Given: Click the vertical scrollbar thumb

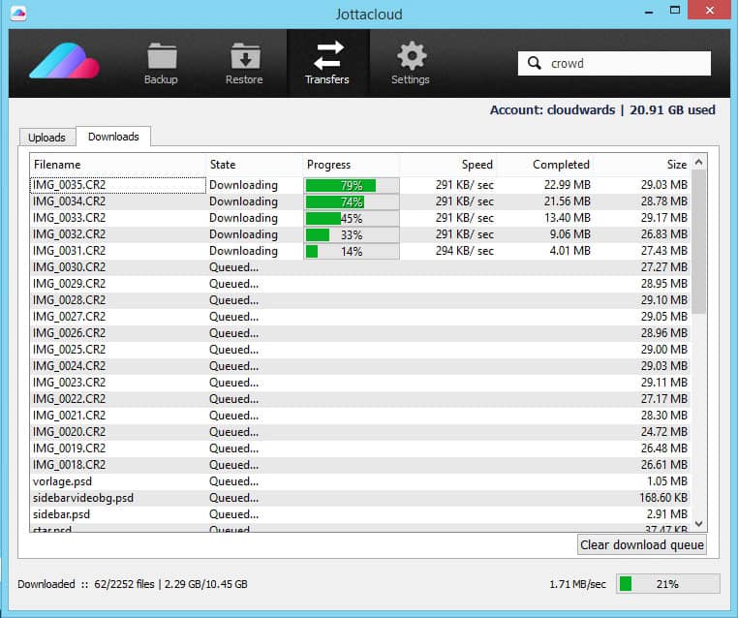Looking at the screenshot, I should click(x=699, y=241).
